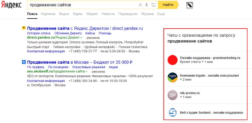Open the Маркет tab

pyautogui.click(x=92, y=14)
